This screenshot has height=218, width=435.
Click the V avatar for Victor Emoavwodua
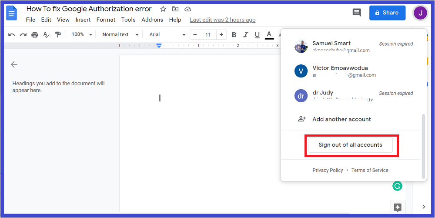pyautogui.click(x=301, y=71)
